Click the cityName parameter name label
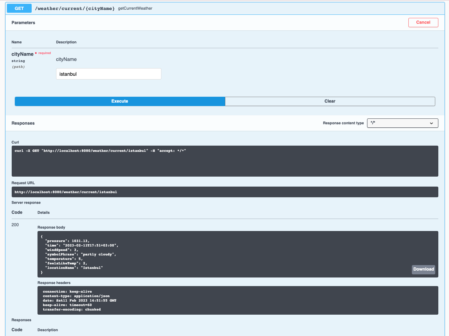This screenshot has height=336, width=449. coord(22,54)
